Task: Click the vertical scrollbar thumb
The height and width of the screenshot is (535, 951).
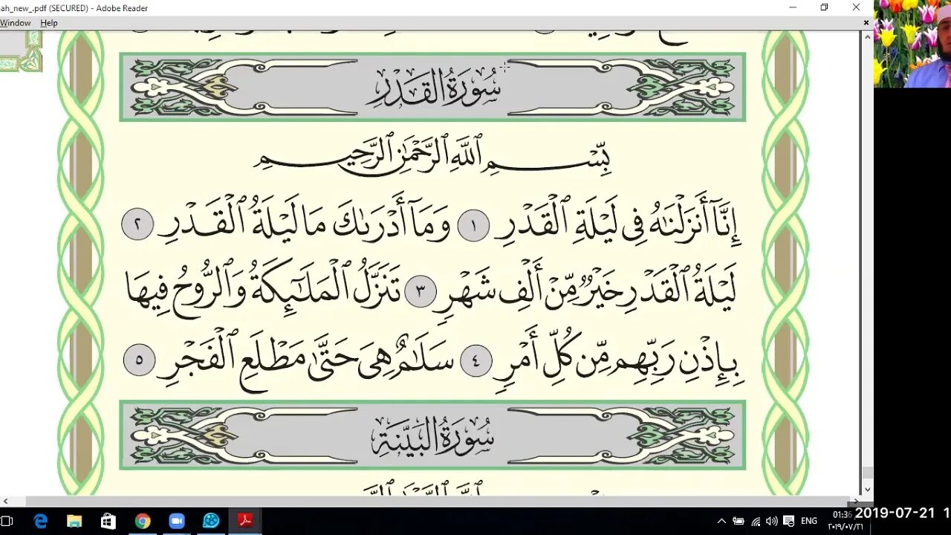Action: point(867,473)
